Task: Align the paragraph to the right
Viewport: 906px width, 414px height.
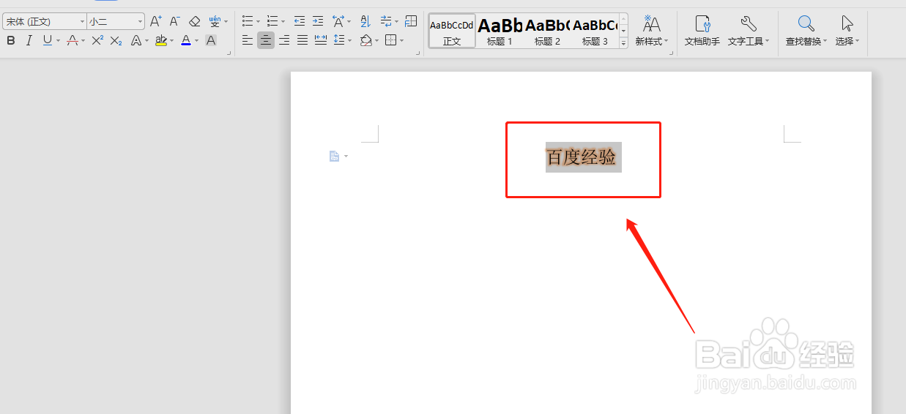Action: pyautogui.click(x=283, y=40)
